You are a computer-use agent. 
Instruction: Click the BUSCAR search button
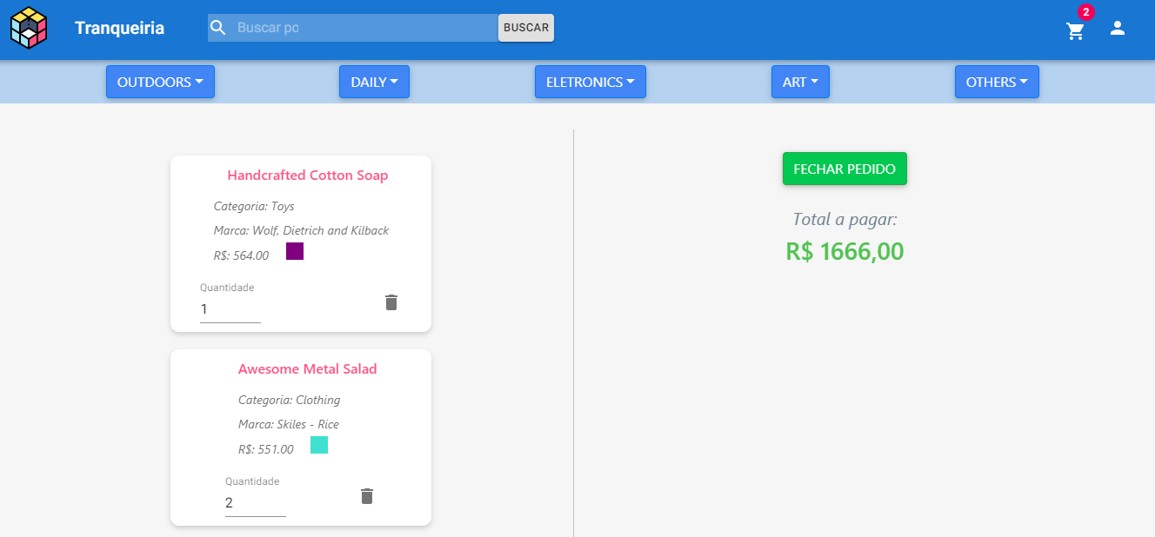[526, 28]
